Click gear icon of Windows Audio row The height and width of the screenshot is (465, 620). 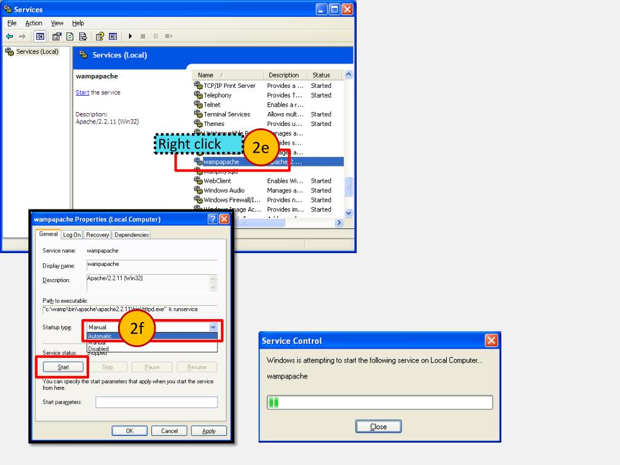(x=198, y=190)
